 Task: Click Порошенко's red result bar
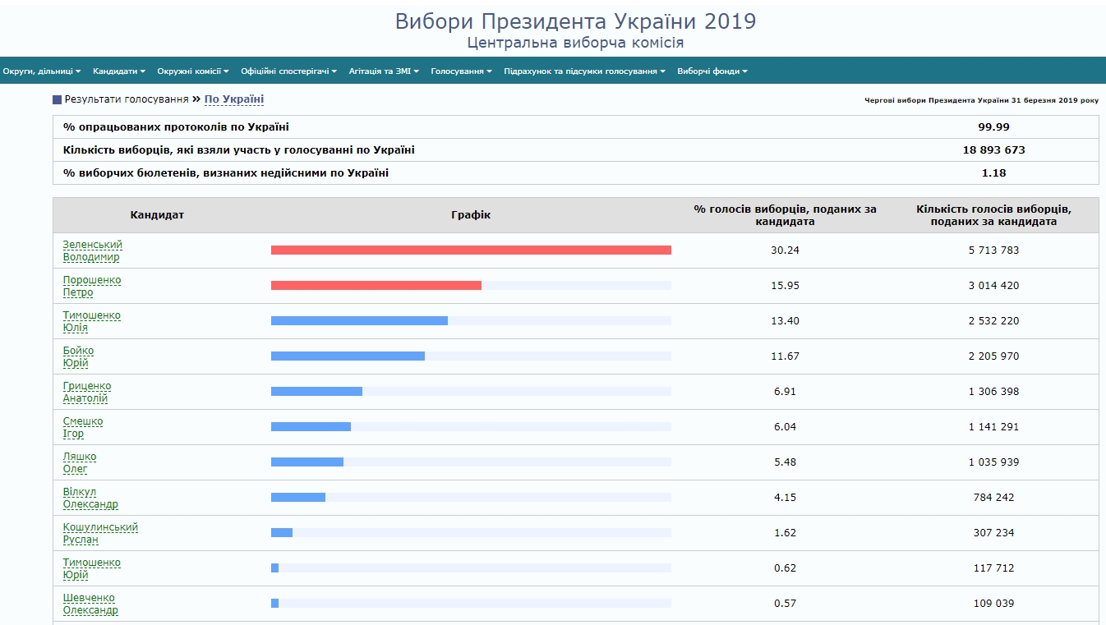coord(376,286)
